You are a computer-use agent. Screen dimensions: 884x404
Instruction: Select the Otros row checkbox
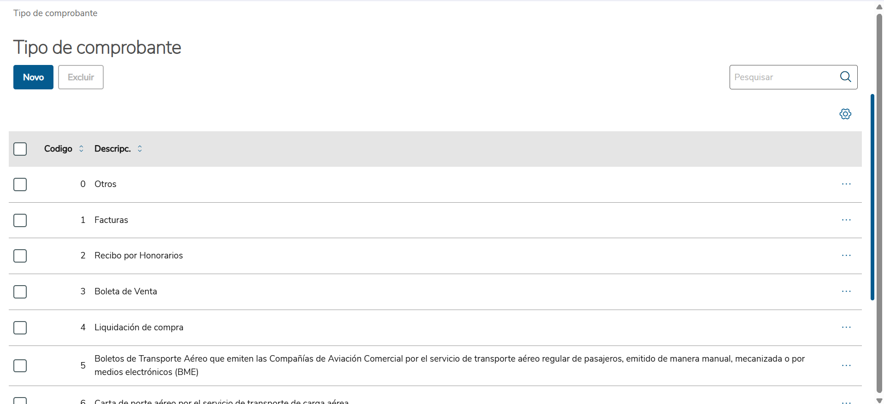20,185
